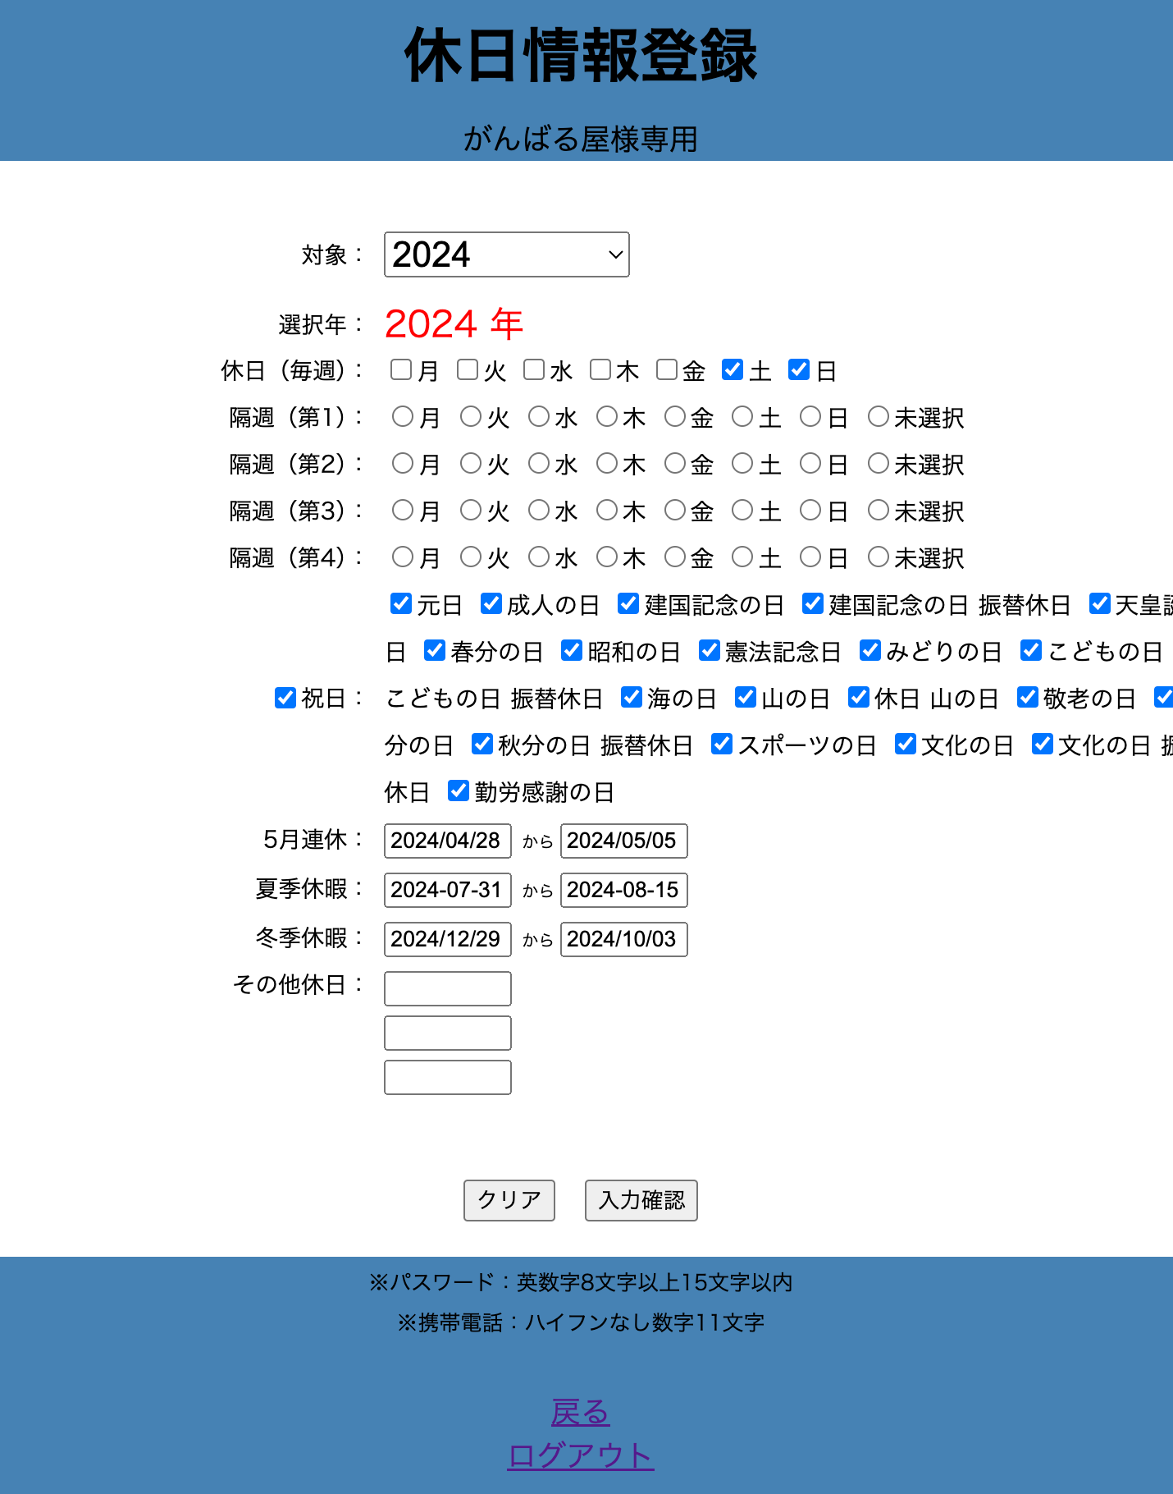
Task: Open the 対象 year dropdown
Action: [x=506, y=254]
